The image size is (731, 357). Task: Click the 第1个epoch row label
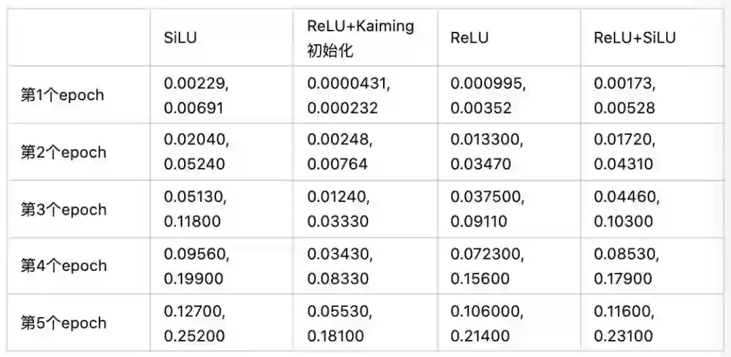pos(63,95)
